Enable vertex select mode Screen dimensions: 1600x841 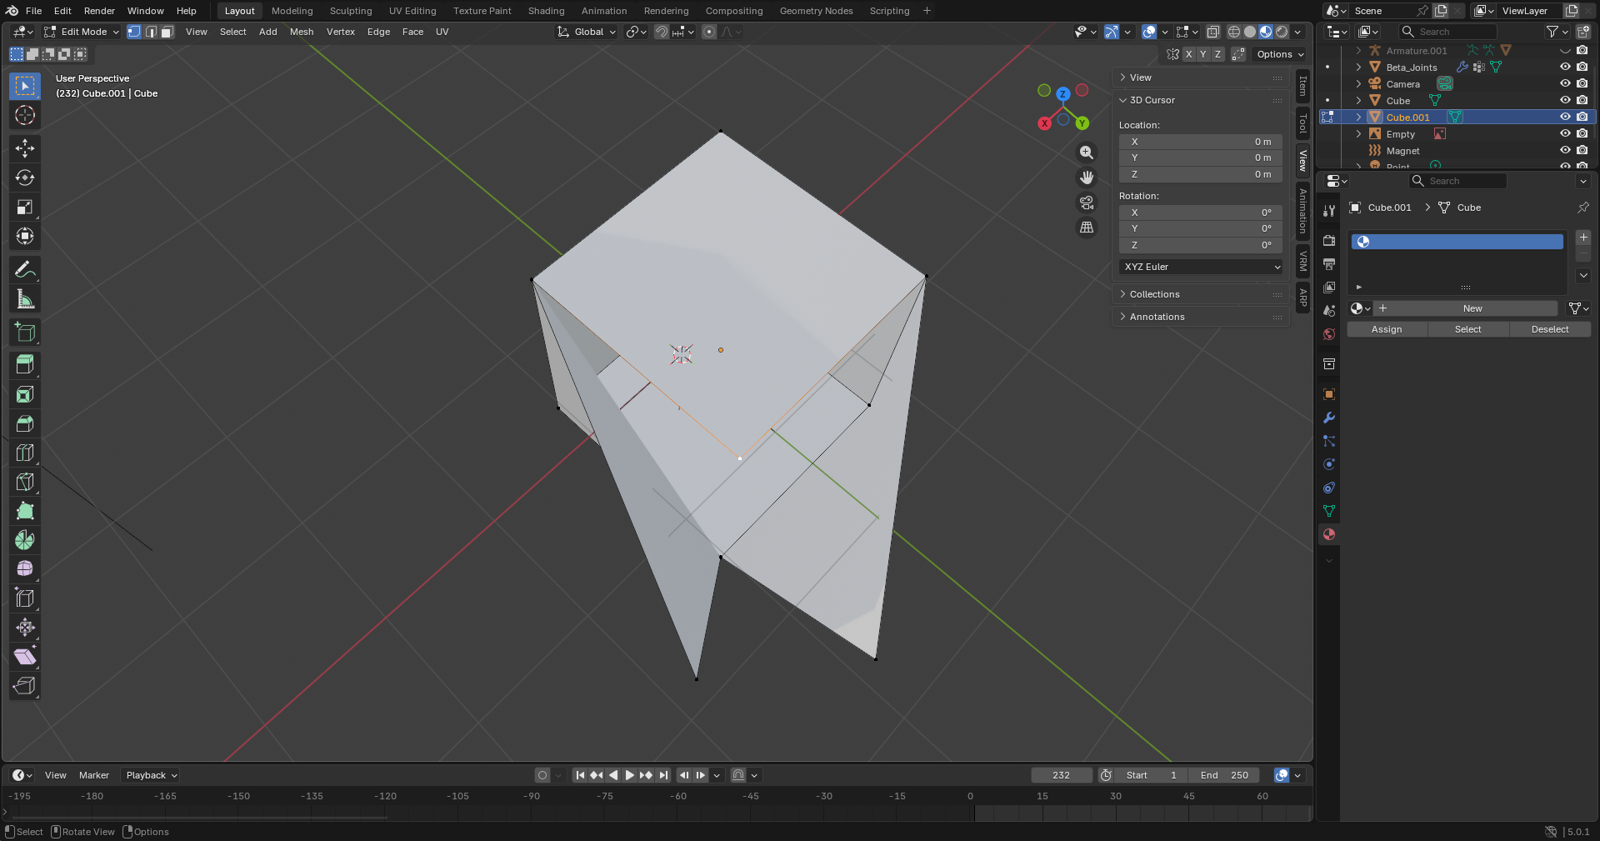click(x=134, y=32)
